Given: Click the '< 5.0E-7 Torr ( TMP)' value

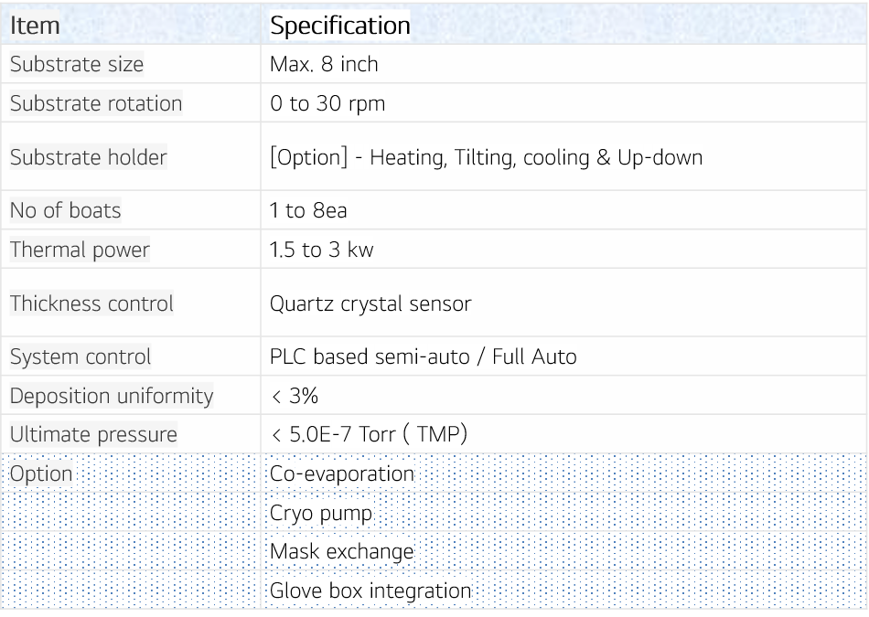Looking at the screenshot, I should (x=369, y=434).
